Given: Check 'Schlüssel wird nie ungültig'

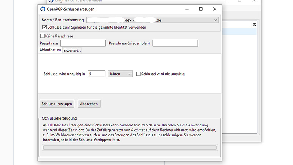Looking at the screenshot, I should (138, 74).
